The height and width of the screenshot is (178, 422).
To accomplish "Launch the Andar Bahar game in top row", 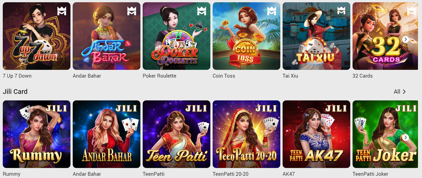I will pyautogui.click(x=107, y=36).
